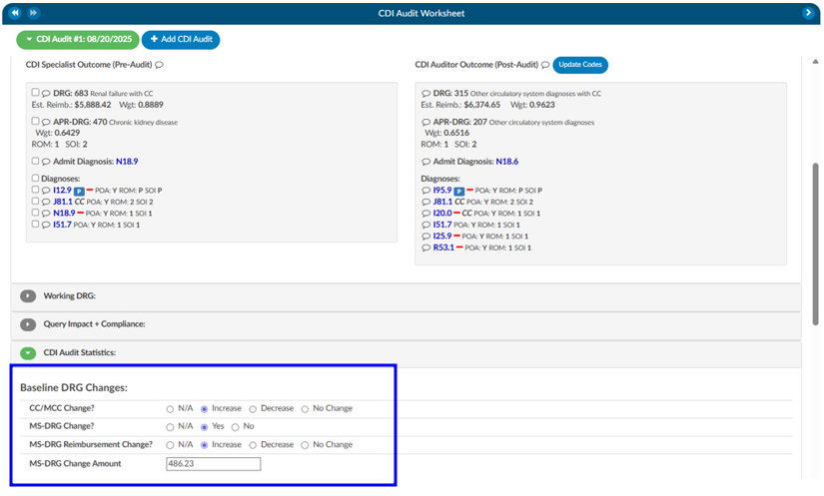Click the MS-DRG Change Amount field

point(214,464)
